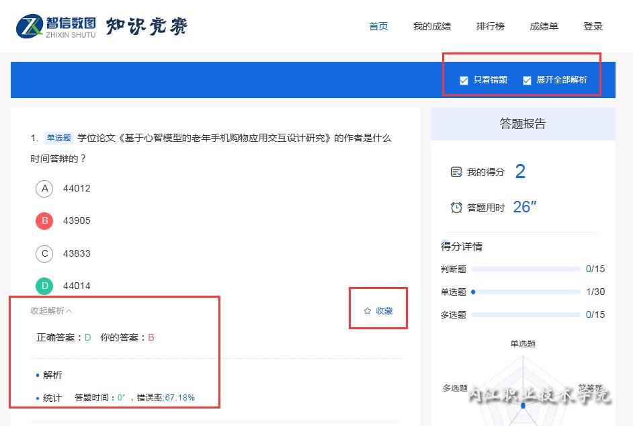Click the score number 2

tap(520, 171)
